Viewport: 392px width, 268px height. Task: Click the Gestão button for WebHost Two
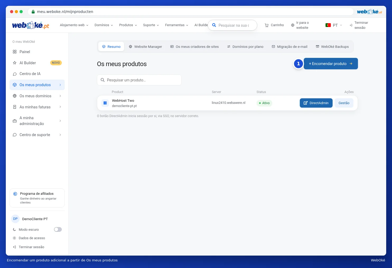coord(344,103)
